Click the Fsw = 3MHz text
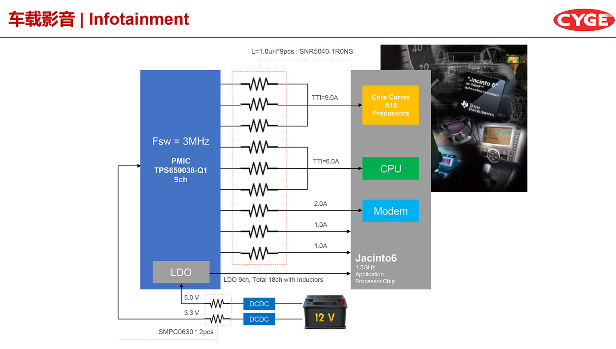 (x=181, y=141)
